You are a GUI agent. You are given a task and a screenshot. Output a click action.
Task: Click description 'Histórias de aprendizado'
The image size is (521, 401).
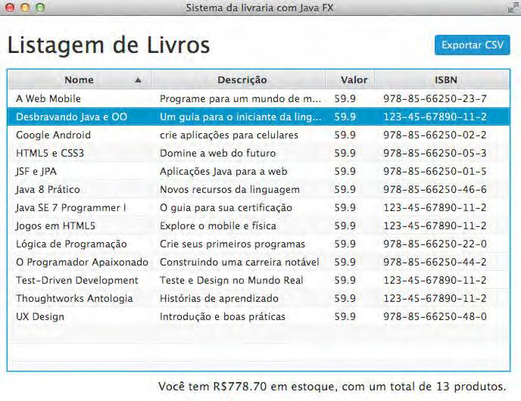click(219, 298)
